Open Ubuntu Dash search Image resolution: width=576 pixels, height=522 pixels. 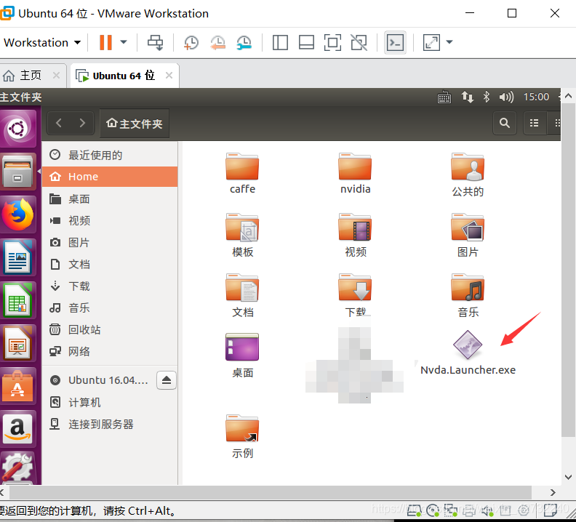click(x=17, y=129)
